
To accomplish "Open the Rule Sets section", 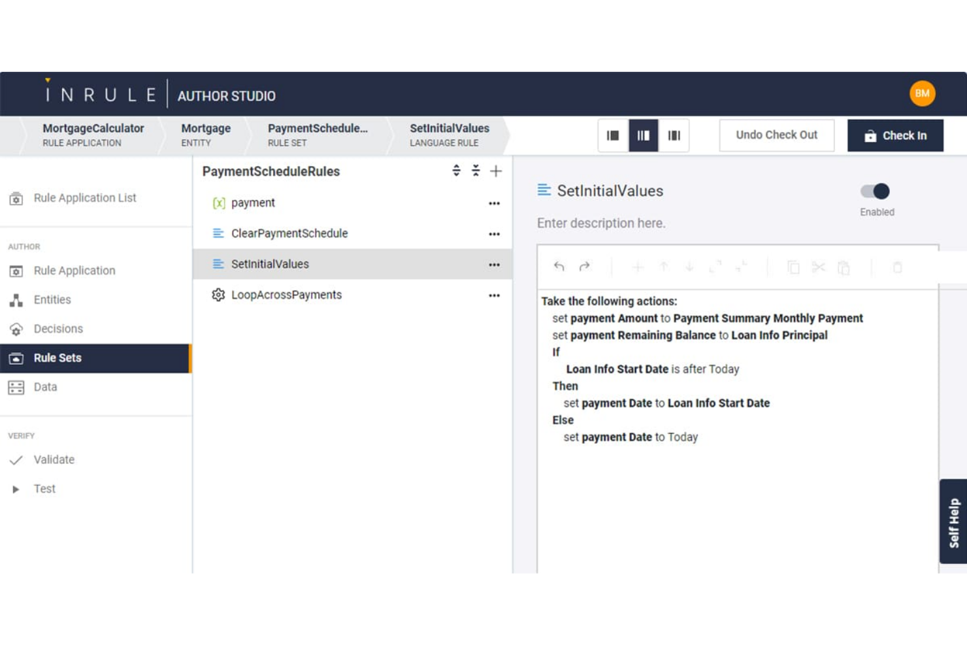I will pyautogui.click(x=57, y=357).
